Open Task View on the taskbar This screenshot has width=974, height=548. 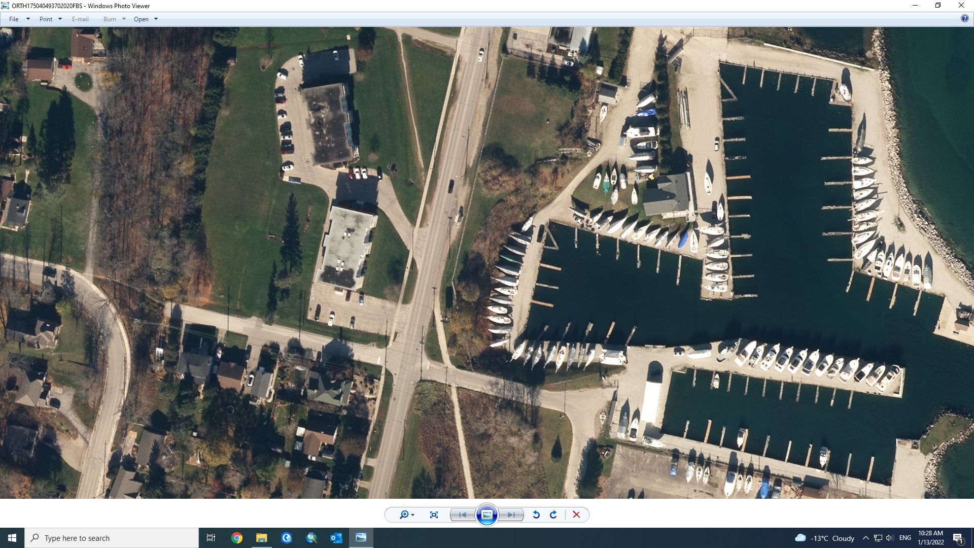pos(211,538)
